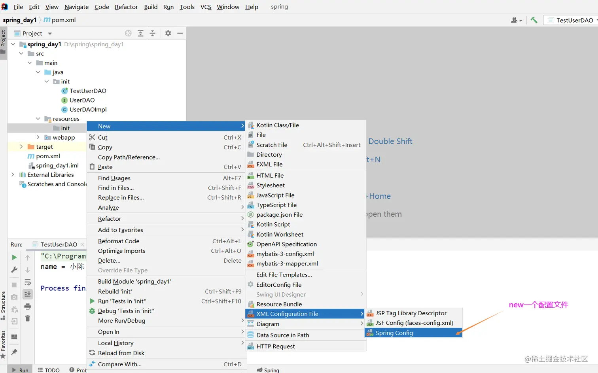Image resolution: width=598 pixels, height=373 pixels.
Task: Open the Refactor menu in menu bar
Action: 126,7
